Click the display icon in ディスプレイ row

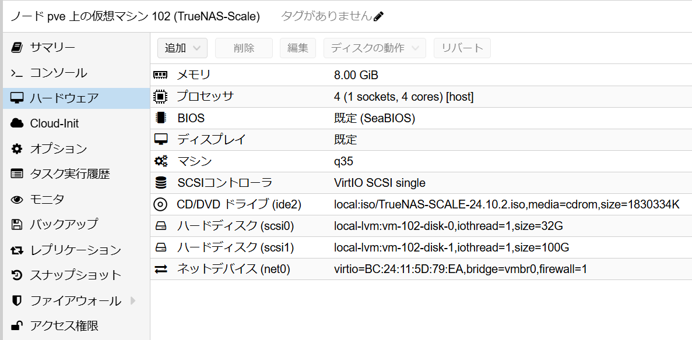pyautogui.click(x=160, y=139)
